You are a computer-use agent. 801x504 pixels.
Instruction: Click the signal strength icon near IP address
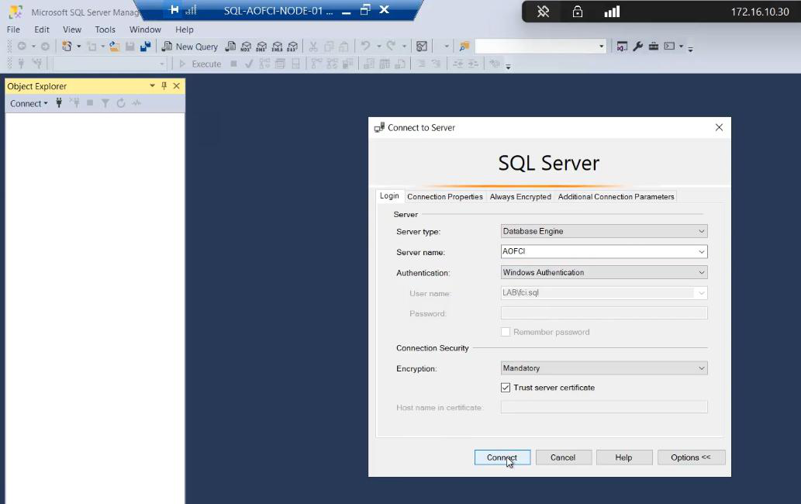click(x=612, y=11)
